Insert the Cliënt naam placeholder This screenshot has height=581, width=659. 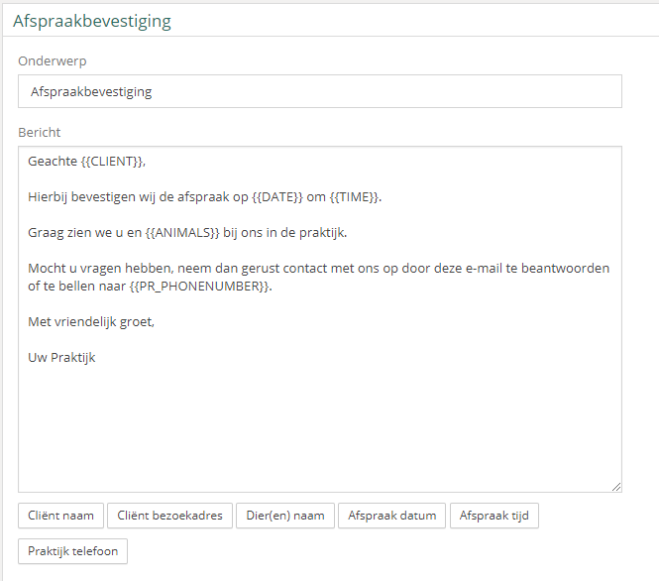(60, 516)
